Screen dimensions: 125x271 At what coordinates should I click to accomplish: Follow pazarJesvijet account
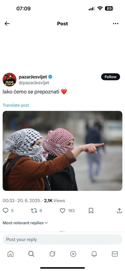pyautogui.click(x=110, y=77)
